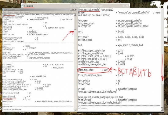
Task: Click the left pane scrollbar thumb
Action: click(x=75, y=23)
